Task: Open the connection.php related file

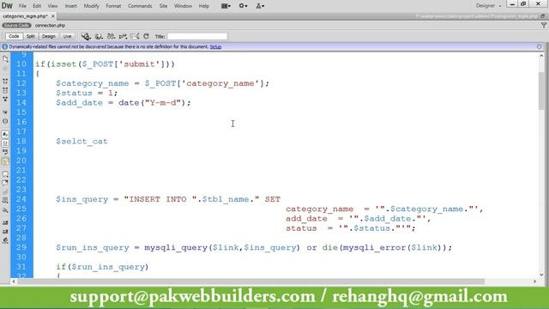Action: tap(50, 25)
